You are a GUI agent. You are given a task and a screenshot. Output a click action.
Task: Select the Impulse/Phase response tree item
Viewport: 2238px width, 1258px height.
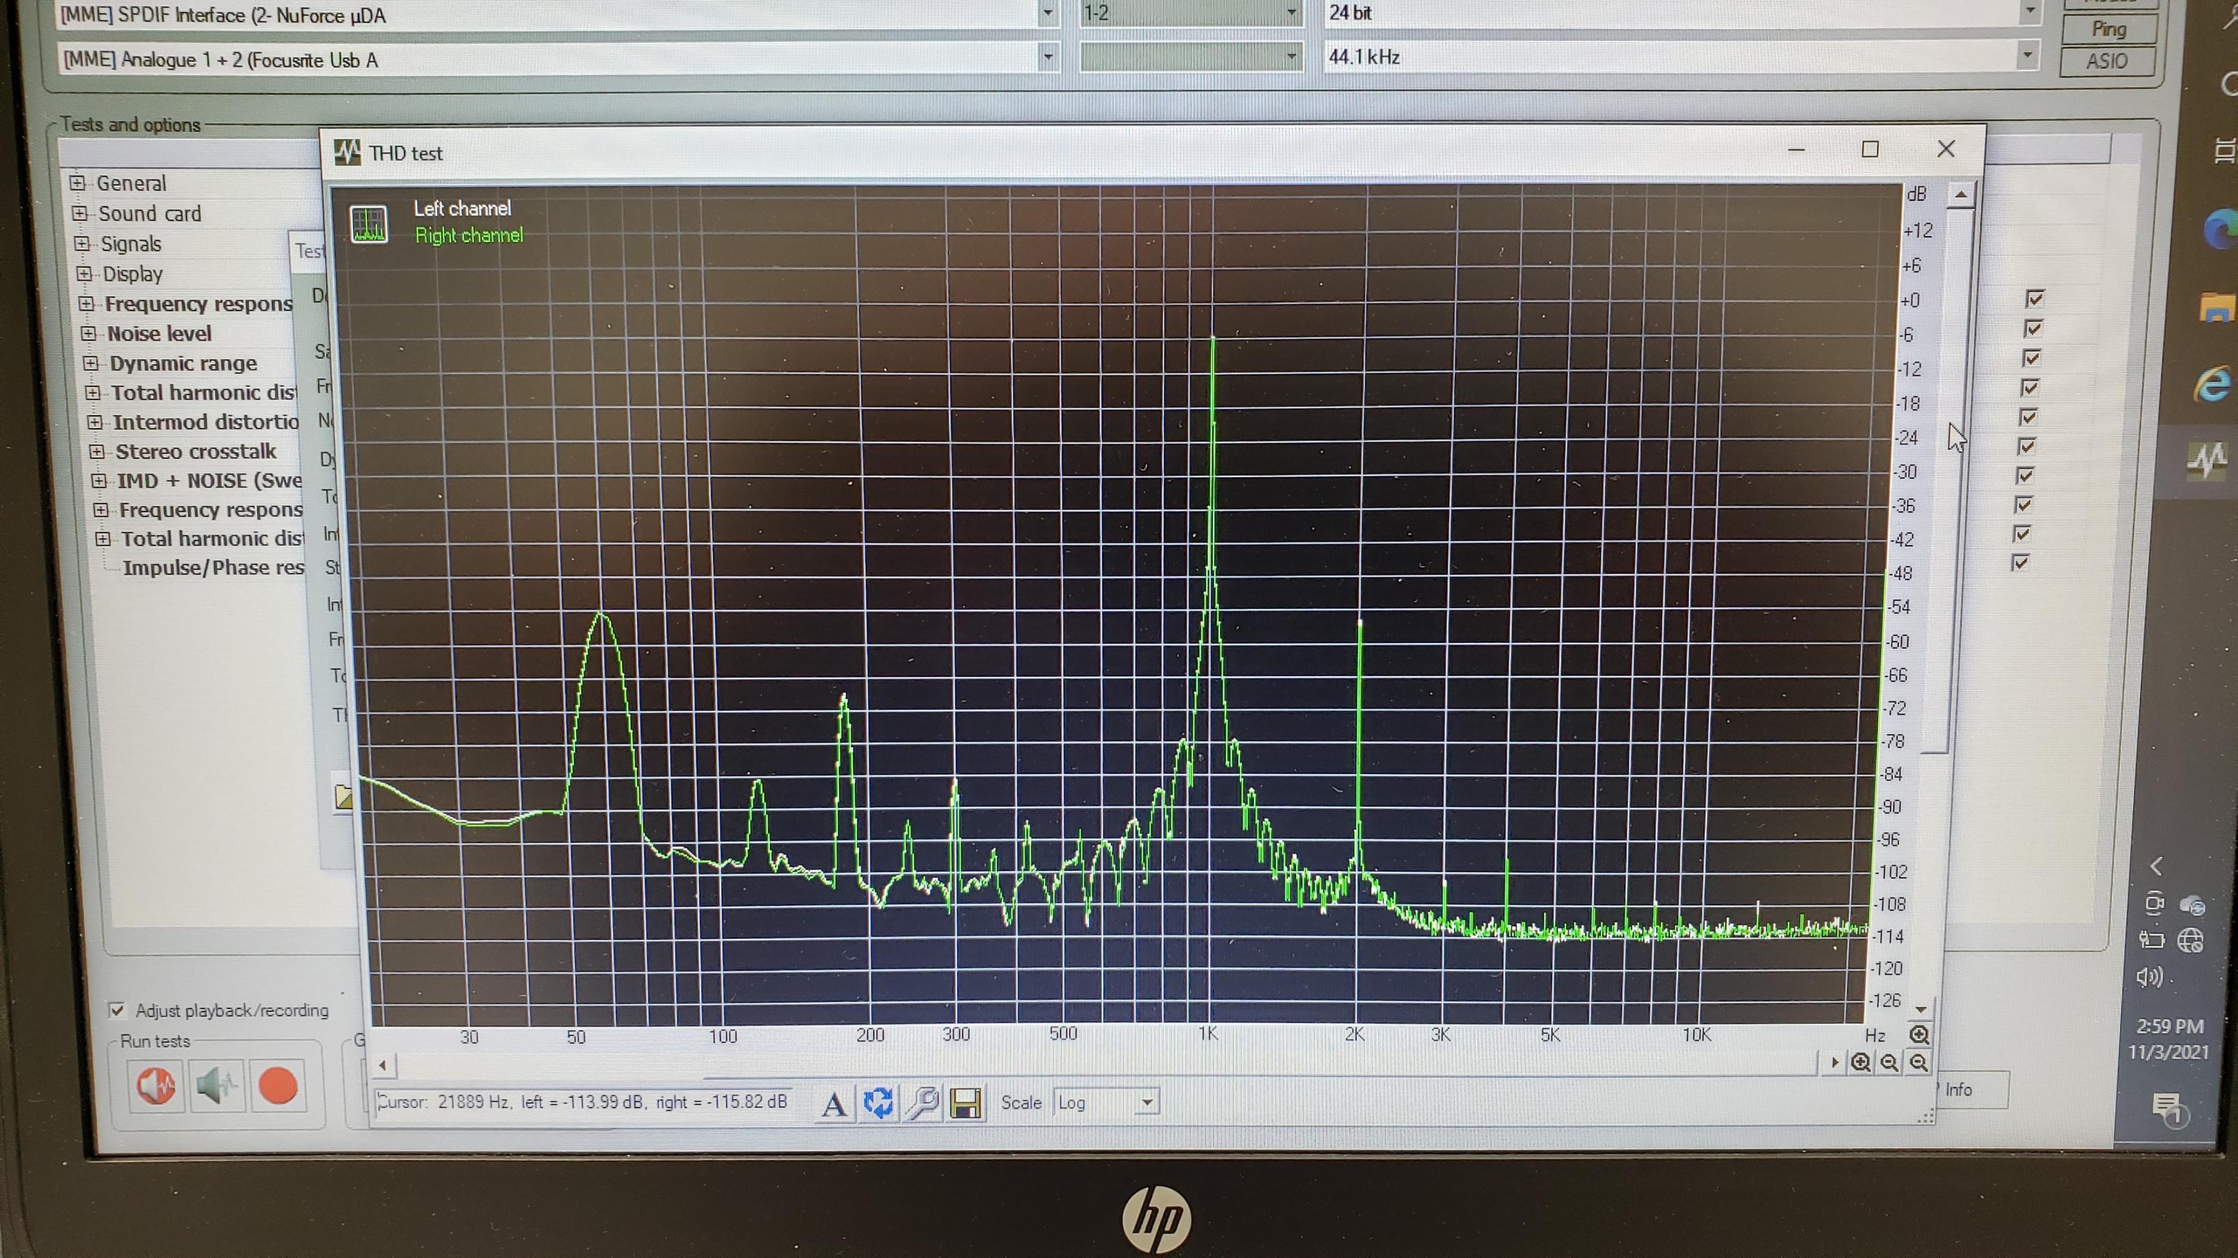tap(214, 568)
